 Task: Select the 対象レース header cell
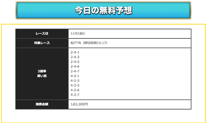(42, 43)
